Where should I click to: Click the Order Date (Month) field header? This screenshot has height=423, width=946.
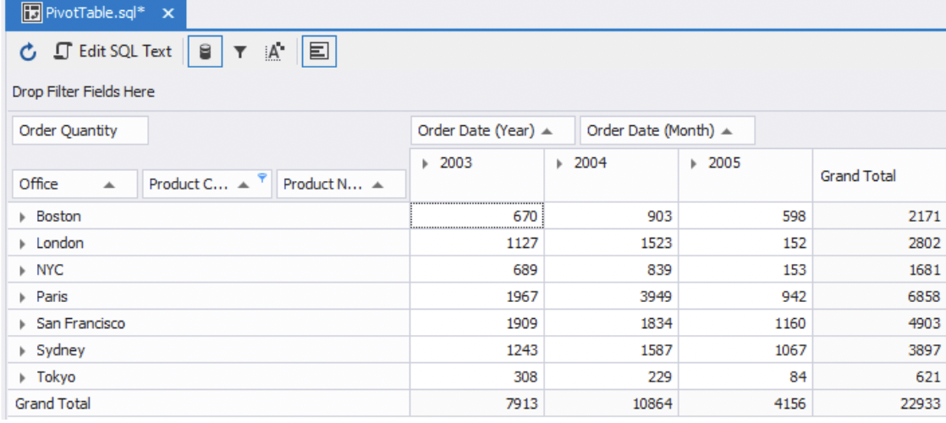[x=667, y=130]
